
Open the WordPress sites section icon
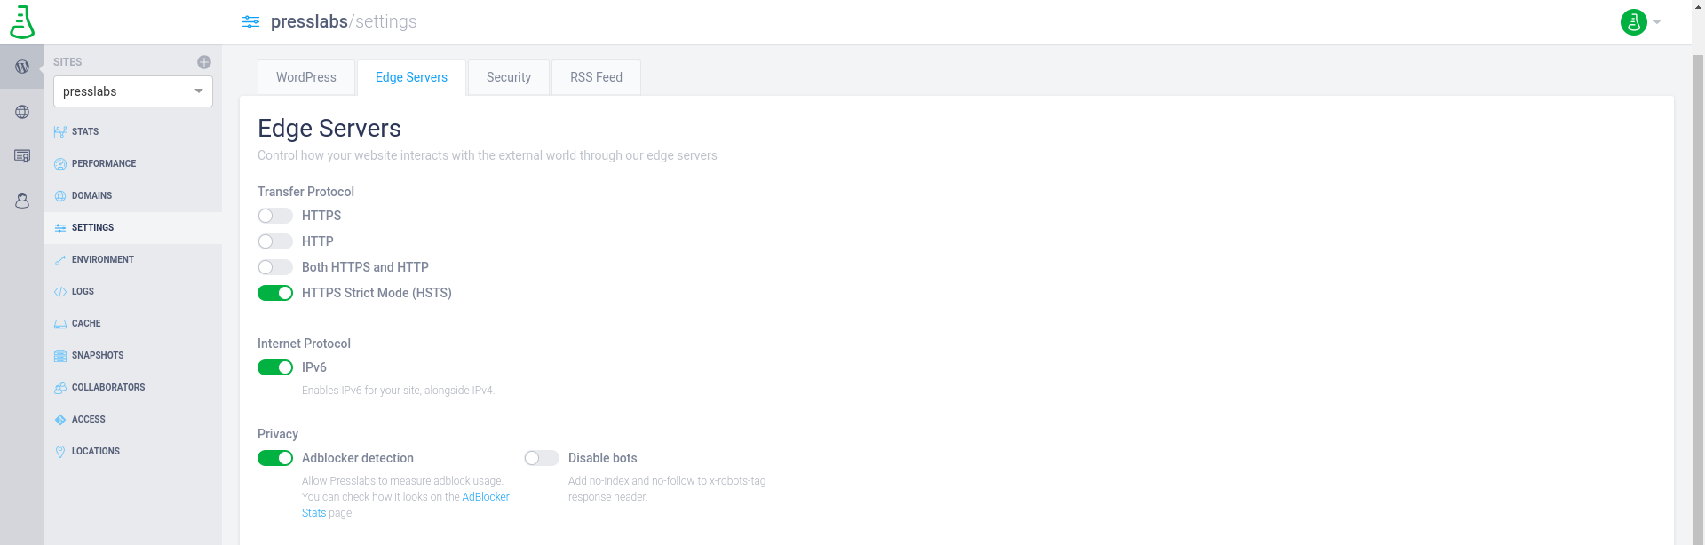pos(22,67)
